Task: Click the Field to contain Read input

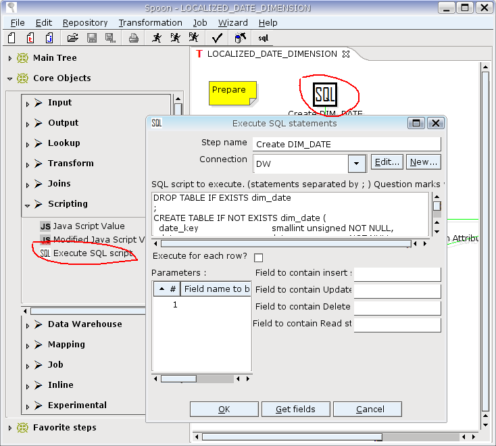Action: pos(397,325)
